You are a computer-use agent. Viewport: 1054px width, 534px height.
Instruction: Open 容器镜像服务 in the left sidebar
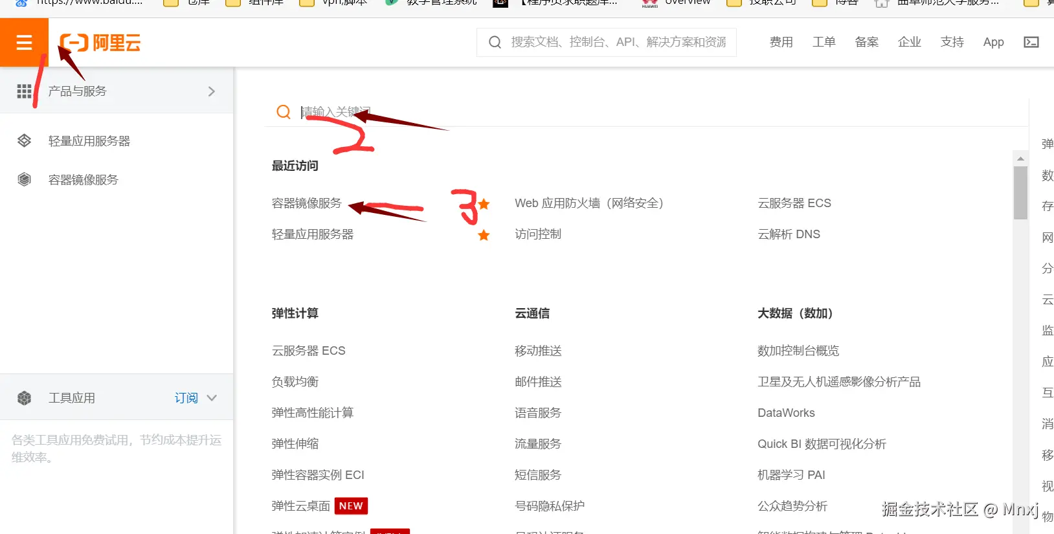[x=84, y=180]
